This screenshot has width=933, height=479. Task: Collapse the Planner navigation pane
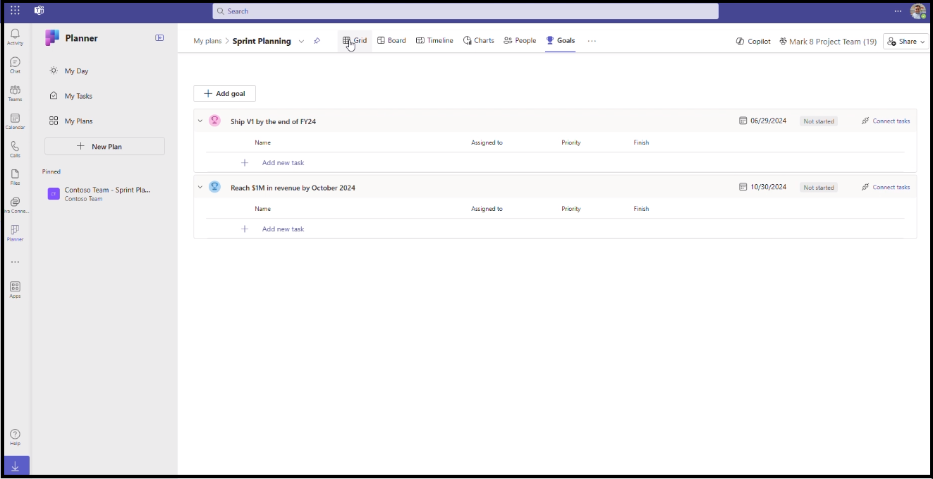point(159,38)
